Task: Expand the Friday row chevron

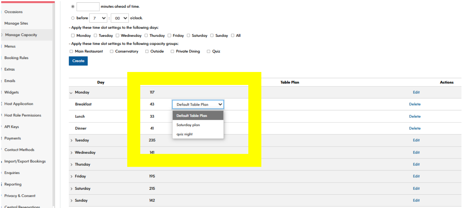Action: [x=71, y=176]
